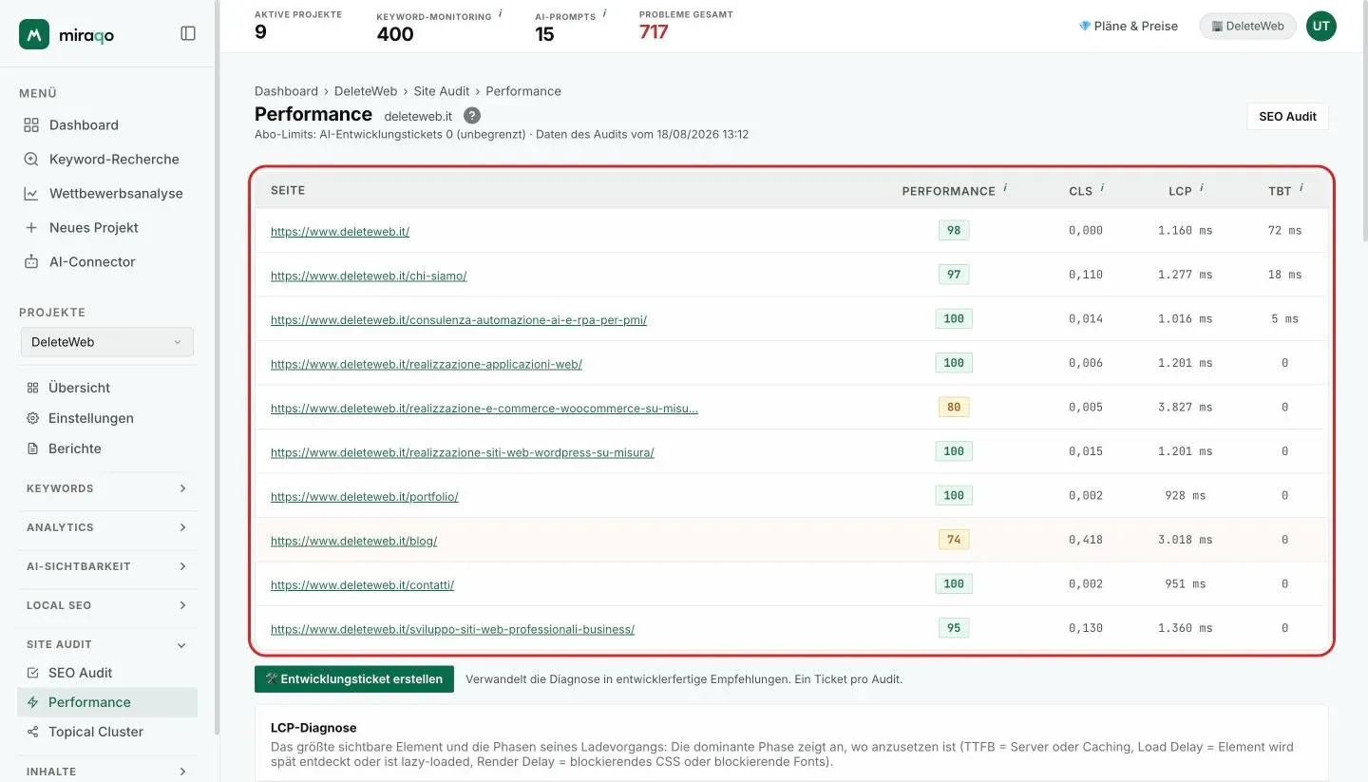Open the sviluppo-siti-web-professionali-business link
The width and height of the screenshot is (1368, 782).
pos(452,629)
